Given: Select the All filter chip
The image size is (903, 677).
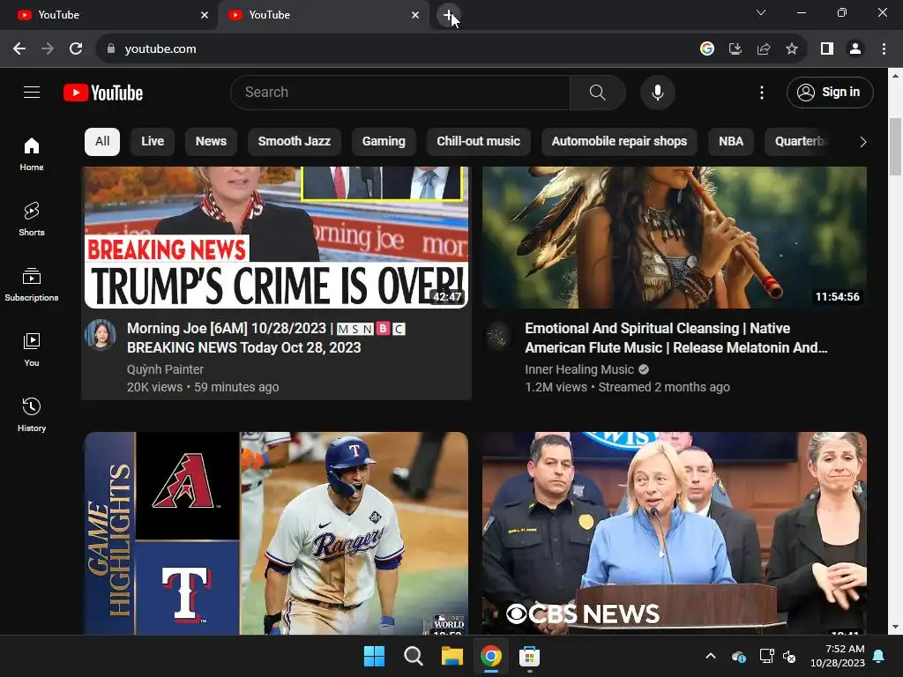Looking at the screenshot, I should [102, 142].
